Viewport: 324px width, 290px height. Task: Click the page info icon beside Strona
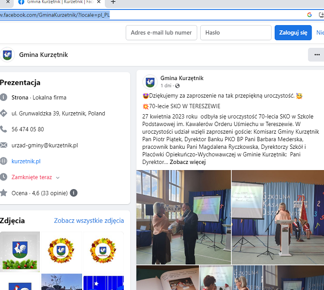click(3, 97)
